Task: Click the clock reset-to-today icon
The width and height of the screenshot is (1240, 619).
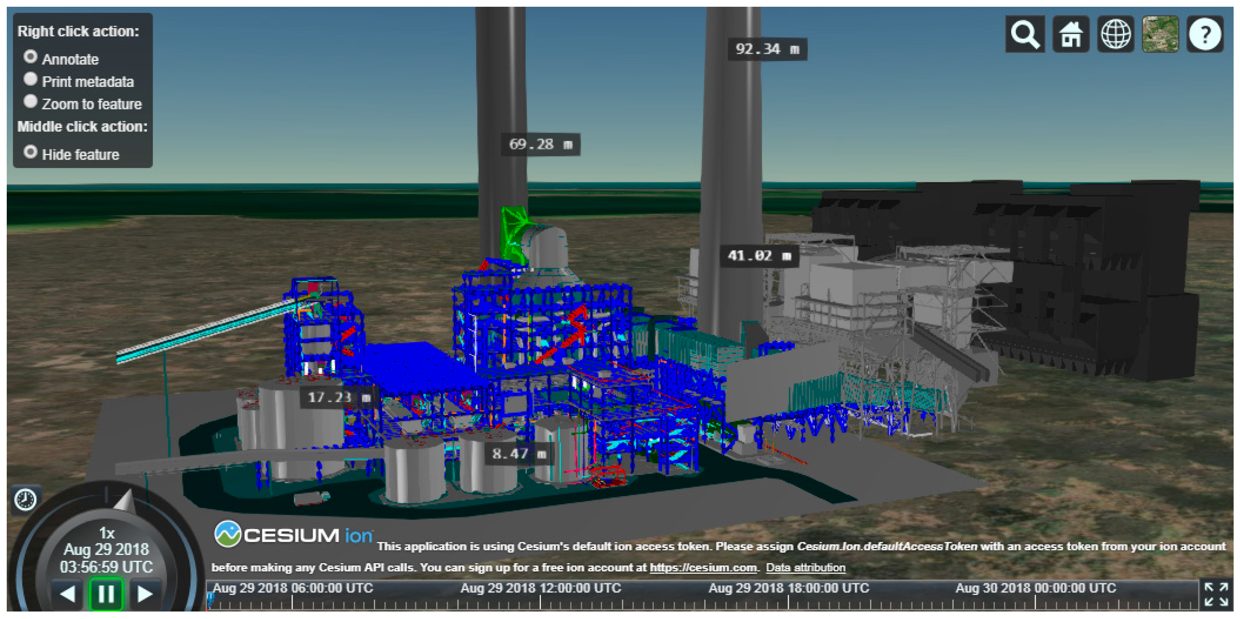Action: [26, 500]
